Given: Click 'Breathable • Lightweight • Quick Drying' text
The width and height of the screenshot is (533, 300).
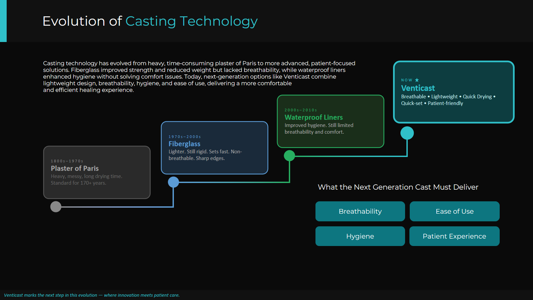Looking at the screenshot, I should [x=446, y=97].
